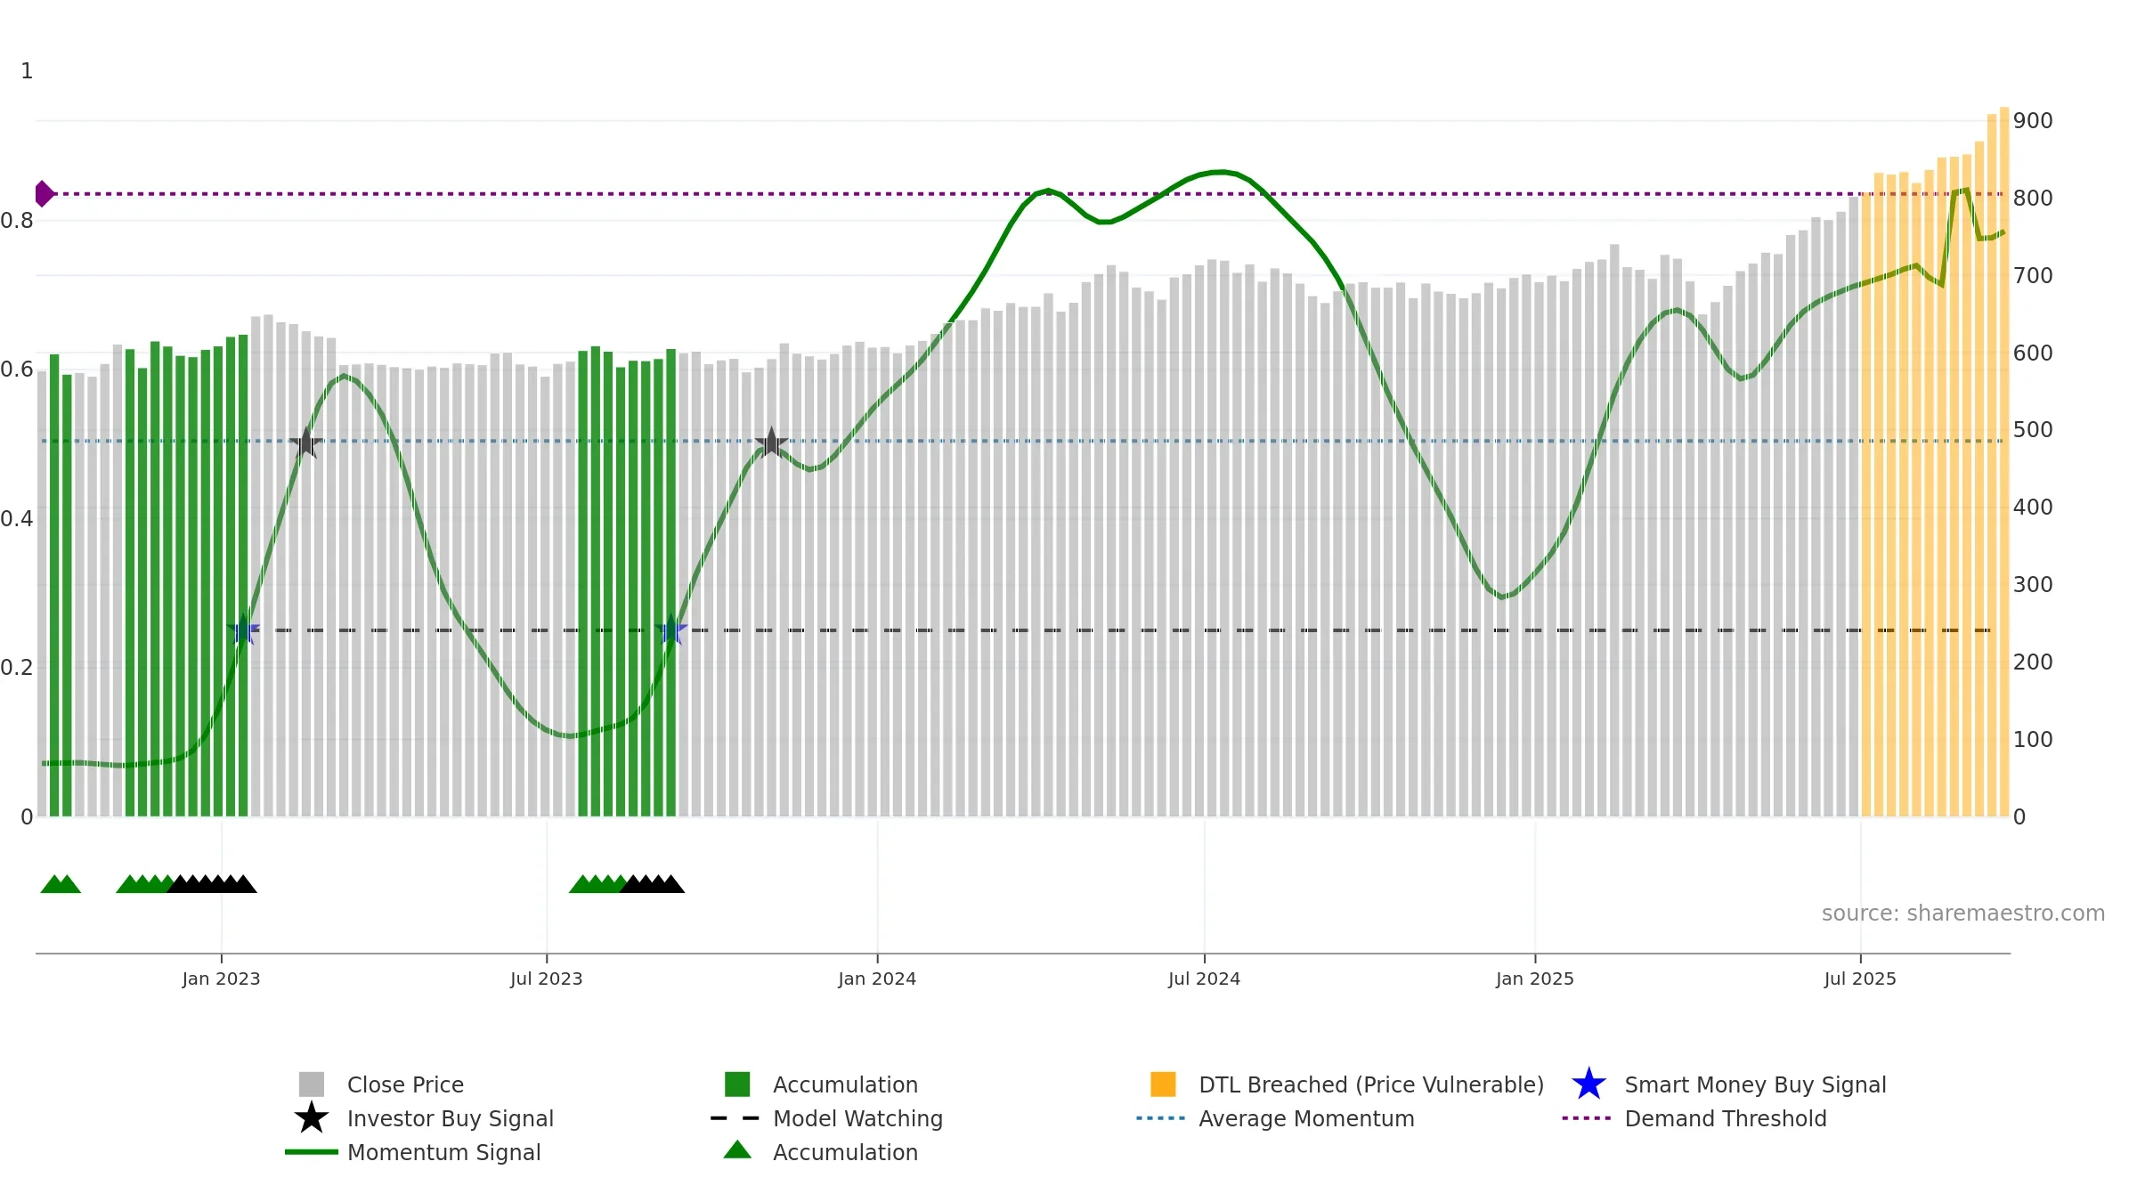This screenshot has height=1202, width=2137.
Task: Click the green Accumulation square swatch
Action: 737,1084
